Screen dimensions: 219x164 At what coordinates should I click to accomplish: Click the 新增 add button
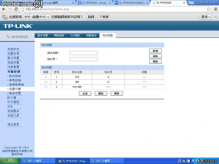pyautogui.click(x=155, y=51)
